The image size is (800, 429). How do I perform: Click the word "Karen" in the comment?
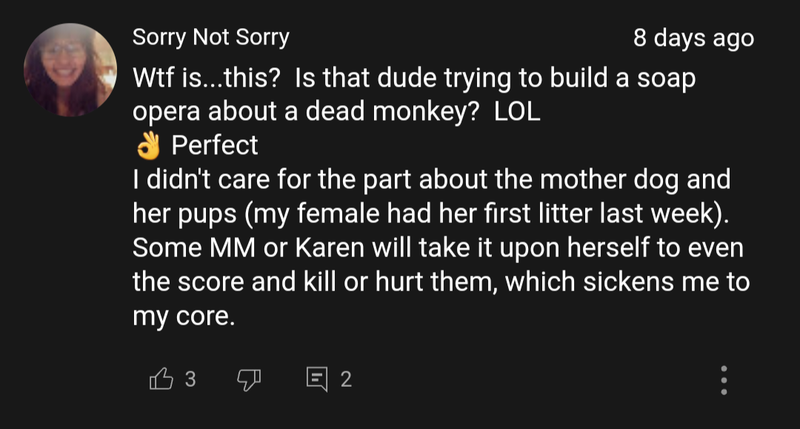click(330, 247)
